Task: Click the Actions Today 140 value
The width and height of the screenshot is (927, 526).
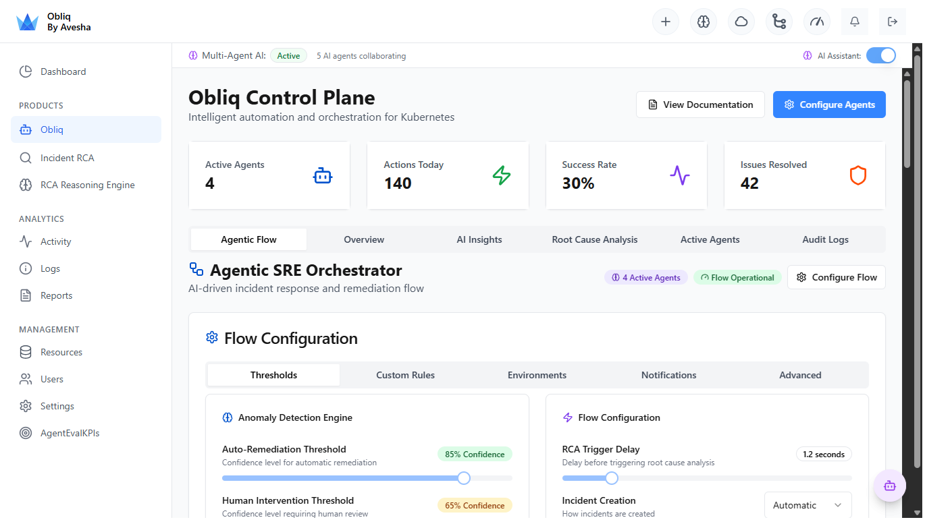Action: click(x=398, y=183)
